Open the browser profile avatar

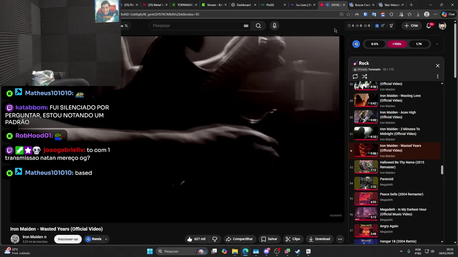click(427, 14)
